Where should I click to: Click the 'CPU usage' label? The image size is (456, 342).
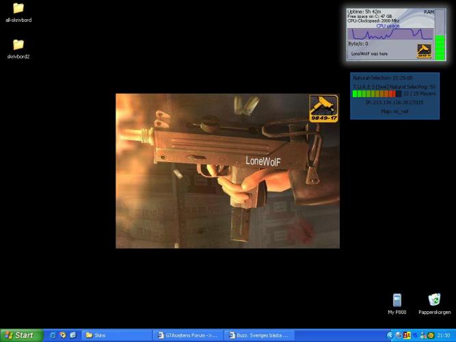pyautogui.click(x=388, y=25)
